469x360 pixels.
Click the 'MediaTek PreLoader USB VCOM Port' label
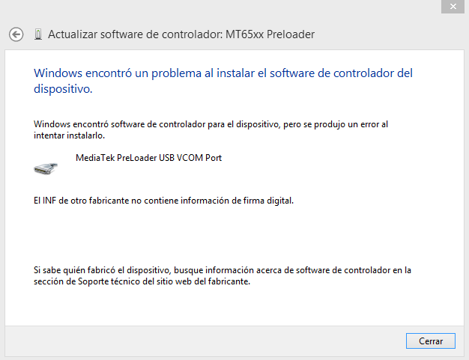pos(148,158)
